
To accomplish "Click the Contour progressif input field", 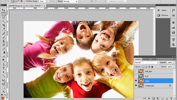I will tap(43, 1).
